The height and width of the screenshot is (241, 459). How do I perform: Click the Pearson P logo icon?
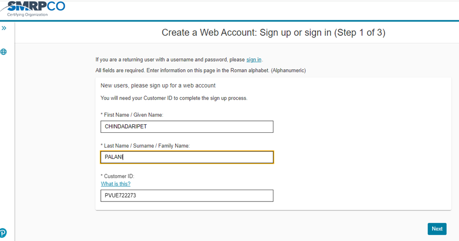[x=3, y=233]
